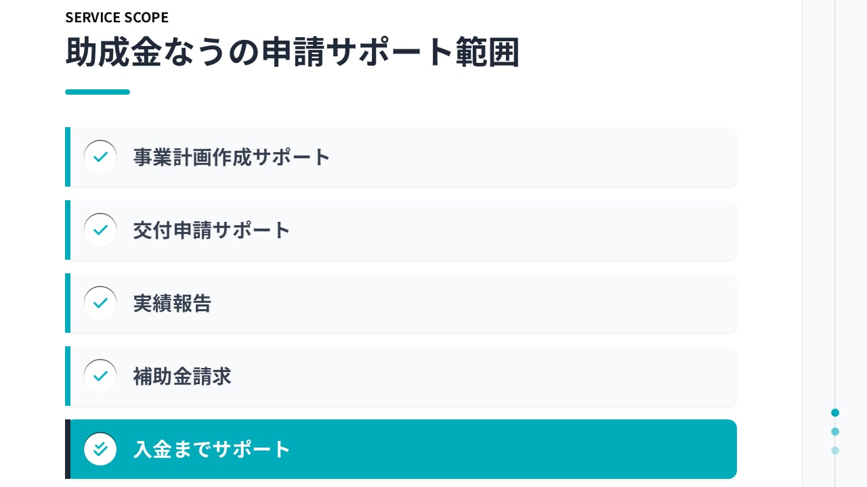
Task: Click the teal accent bar of 事業計画作成サポート
Action: click(x=68, y=157)
